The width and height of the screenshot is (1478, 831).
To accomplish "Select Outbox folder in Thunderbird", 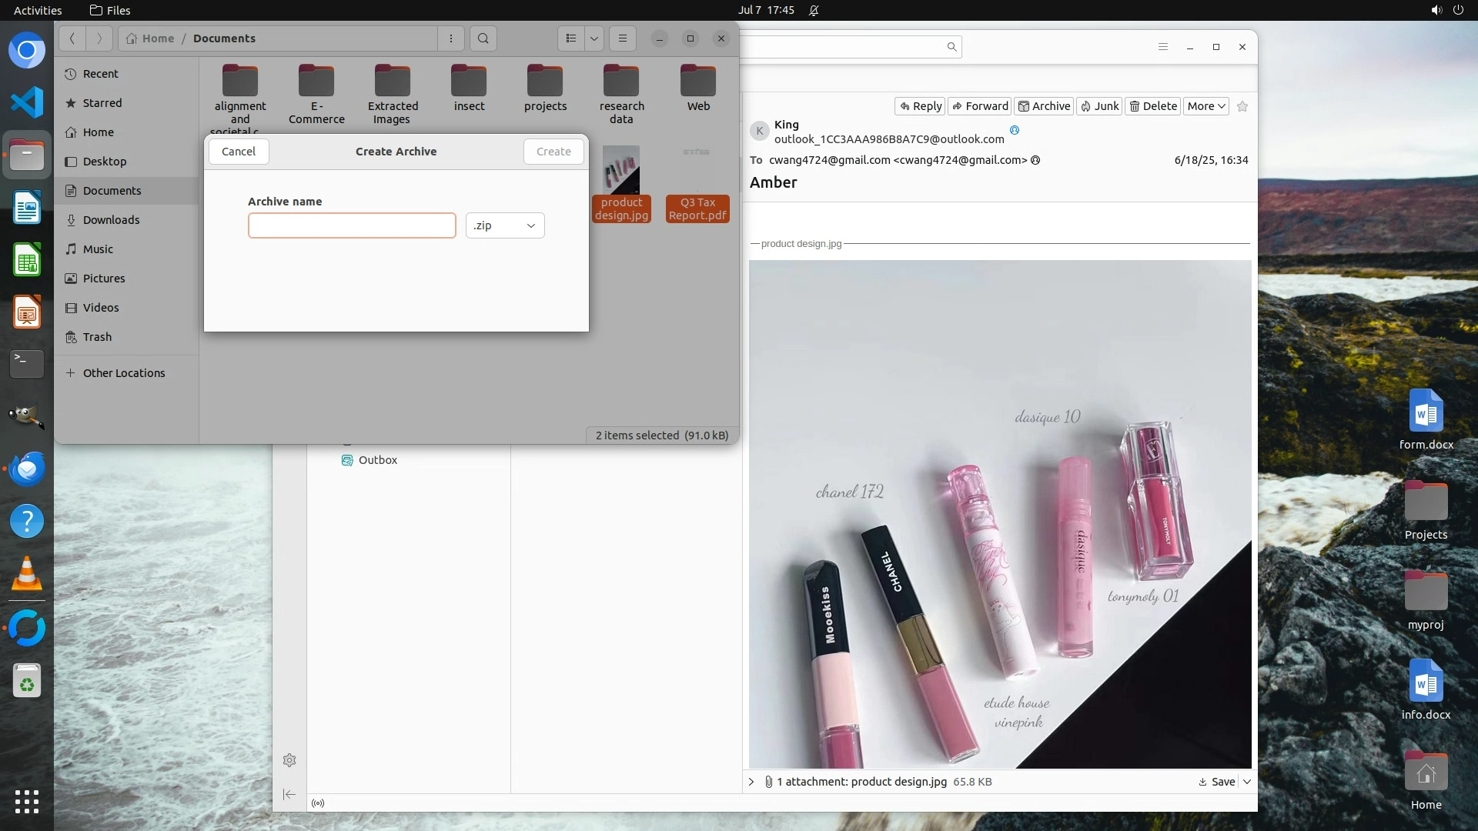I will 377,460.
